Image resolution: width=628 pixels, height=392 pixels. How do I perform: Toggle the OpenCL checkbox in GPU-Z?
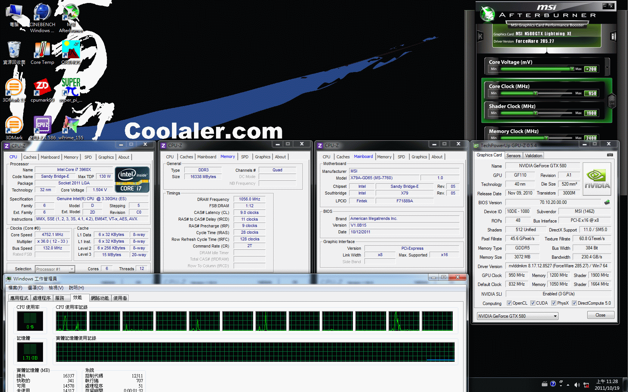pos(509,303)
